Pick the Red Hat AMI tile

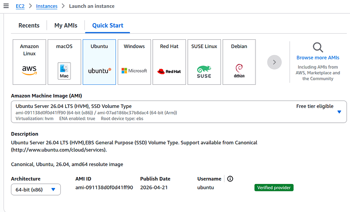(x=169, y=62)
